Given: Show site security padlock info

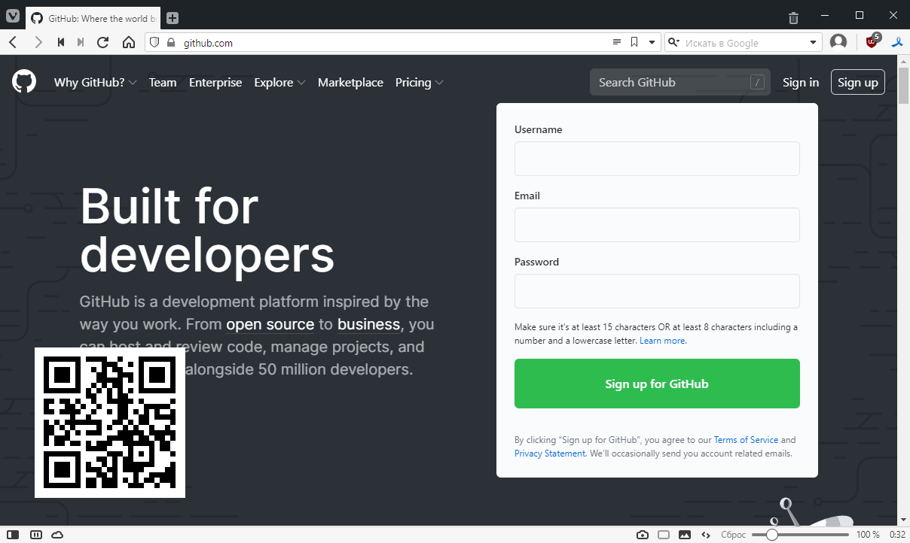Looking at the screenshot, I should 171,43.
